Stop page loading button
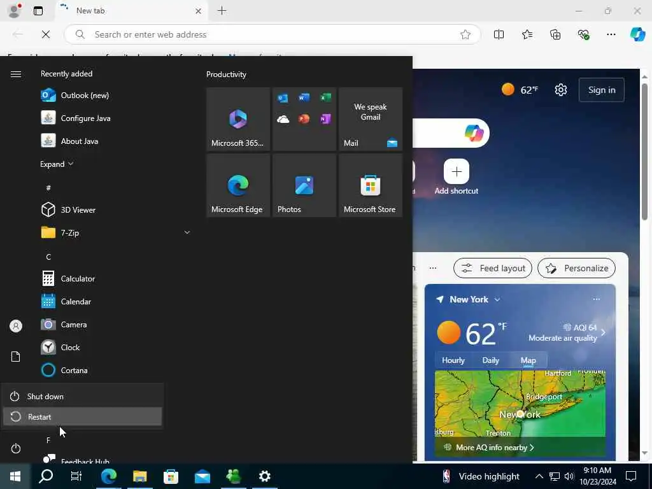Image resolution: width=652 pixels, height=489 pixels. [x=46, y=34]
